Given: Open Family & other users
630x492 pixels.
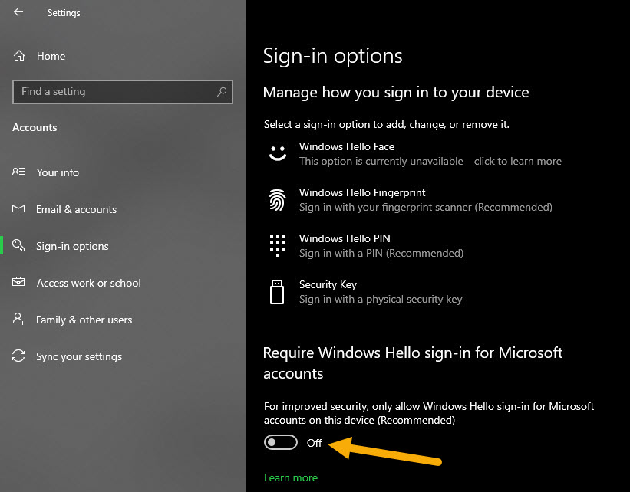Looking at the screenshot, I should (x=84, y=320).
